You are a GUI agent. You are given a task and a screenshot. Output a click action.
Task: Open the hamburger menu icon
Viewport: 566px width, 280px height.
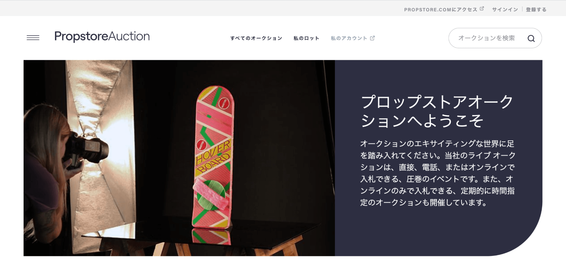[33, 38]
